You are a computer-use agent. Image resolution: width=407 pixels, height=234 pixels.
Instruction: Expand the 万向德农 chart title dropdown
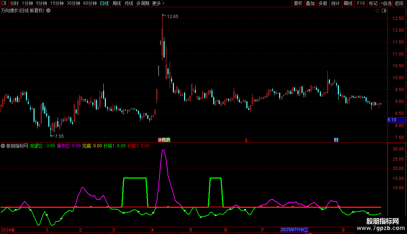point(48,11)
